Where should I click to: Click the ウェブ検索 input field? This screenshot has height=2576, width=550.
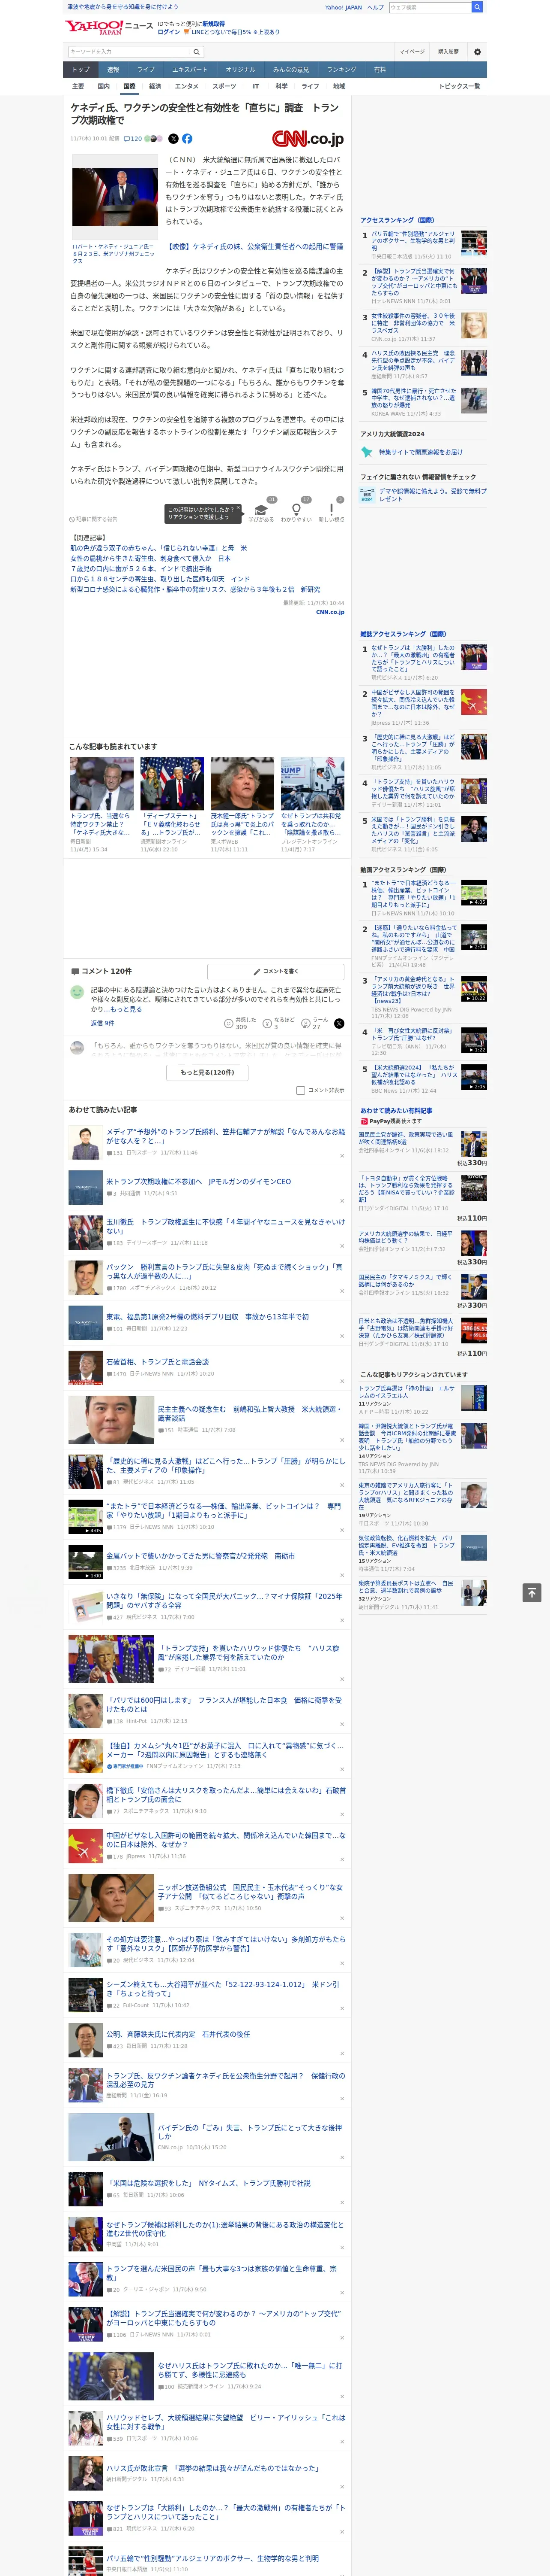click(x=430, y=7)
